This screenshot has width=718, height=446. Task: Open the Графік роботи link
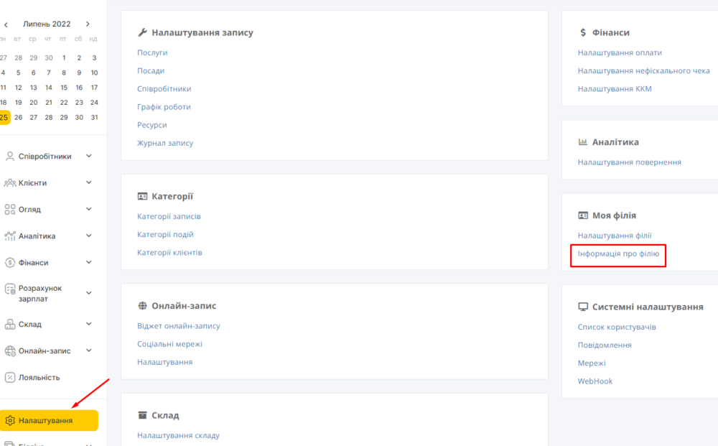click(x=164, y=107)
